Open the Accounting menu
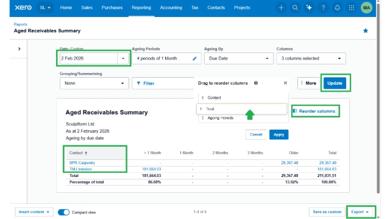390x219 pixels. coord(171,8)
